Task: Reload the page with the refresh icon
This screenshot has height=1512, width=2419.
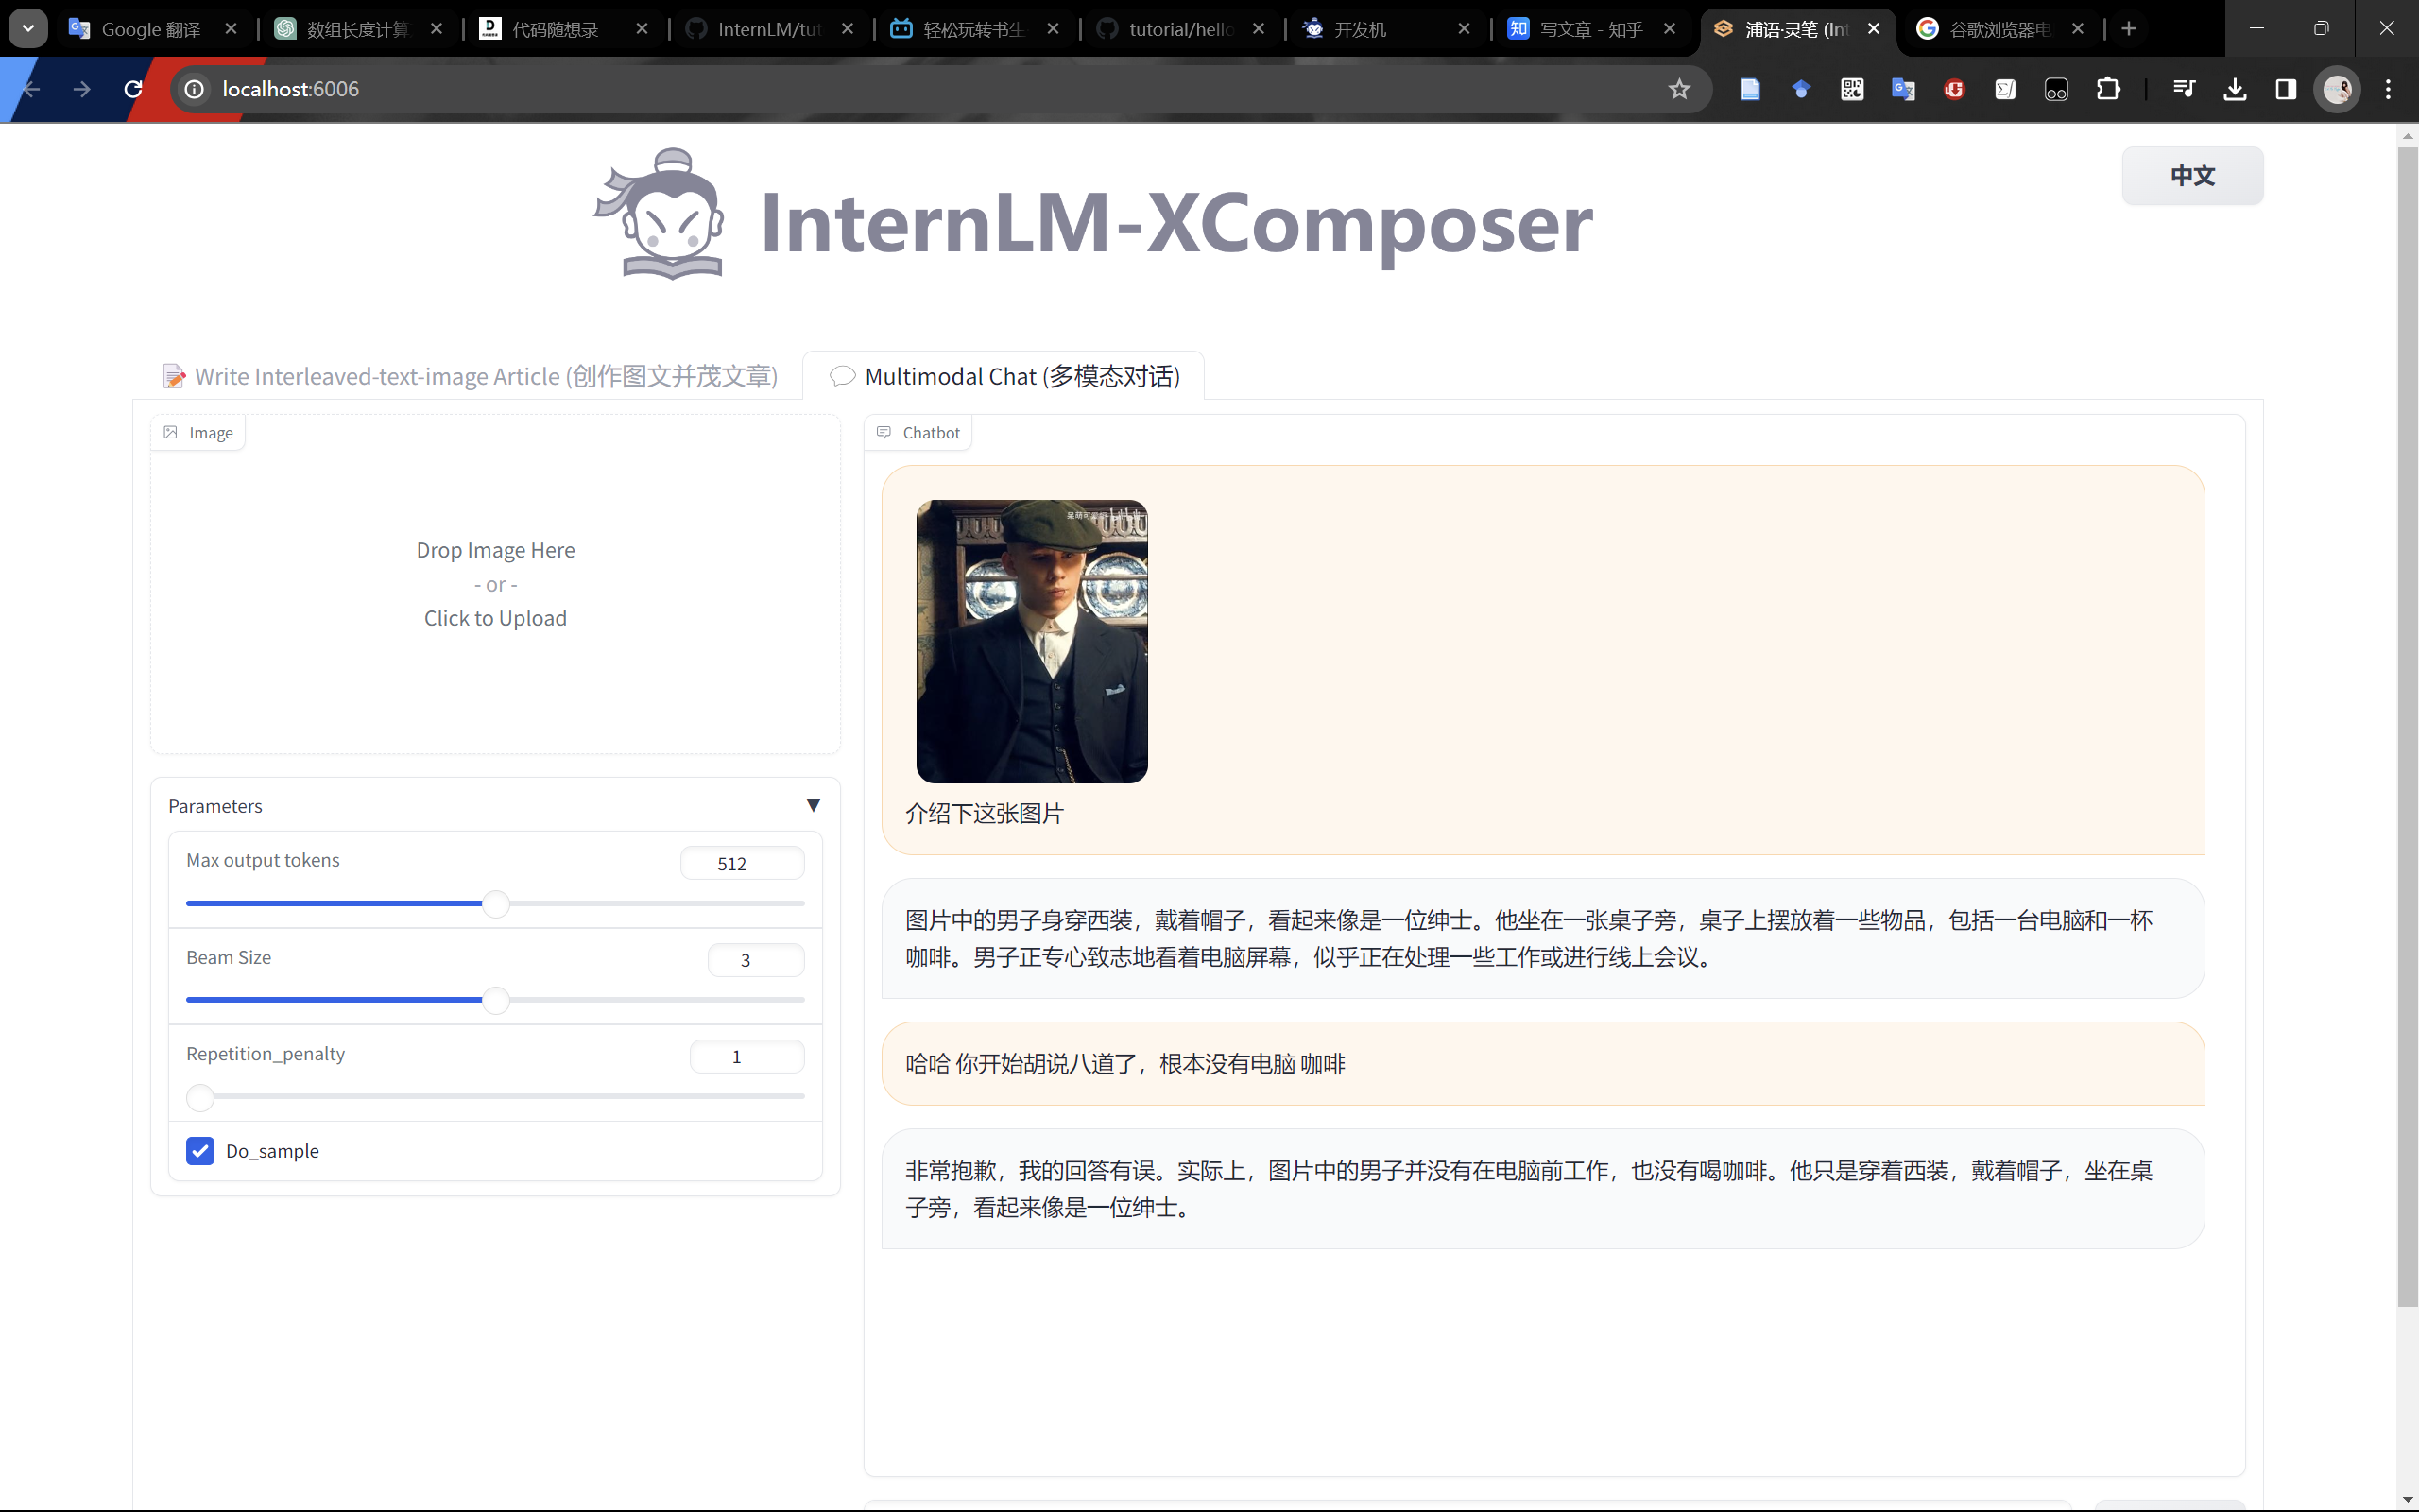Action: pyautogui.click(x=131, y=89)
